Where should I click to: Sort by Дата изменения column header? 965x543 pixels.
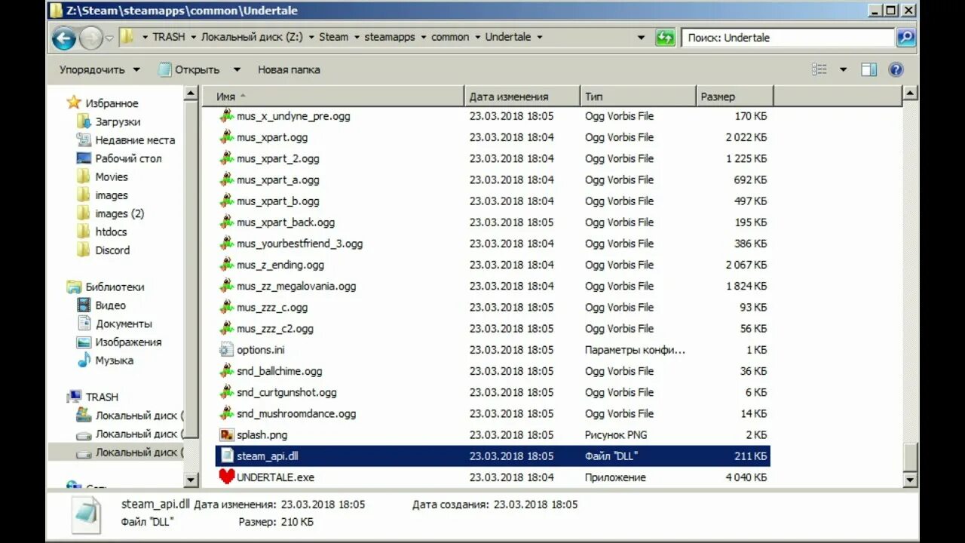522,97
